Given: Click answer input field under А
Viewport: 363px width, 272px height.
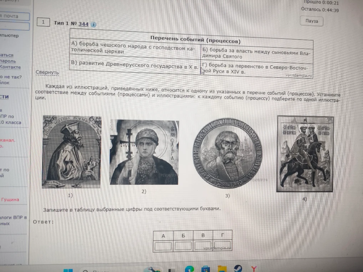Looking at the screenshot, I should coord(163,246).
